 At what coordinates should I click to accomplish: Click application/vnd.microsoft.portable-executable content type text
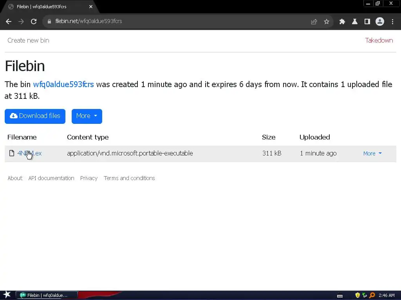pyautogui.click(x=130, y=153)
